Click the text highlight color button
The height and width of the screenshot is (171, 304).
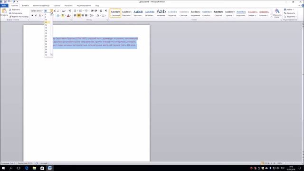tap(63, 15)
